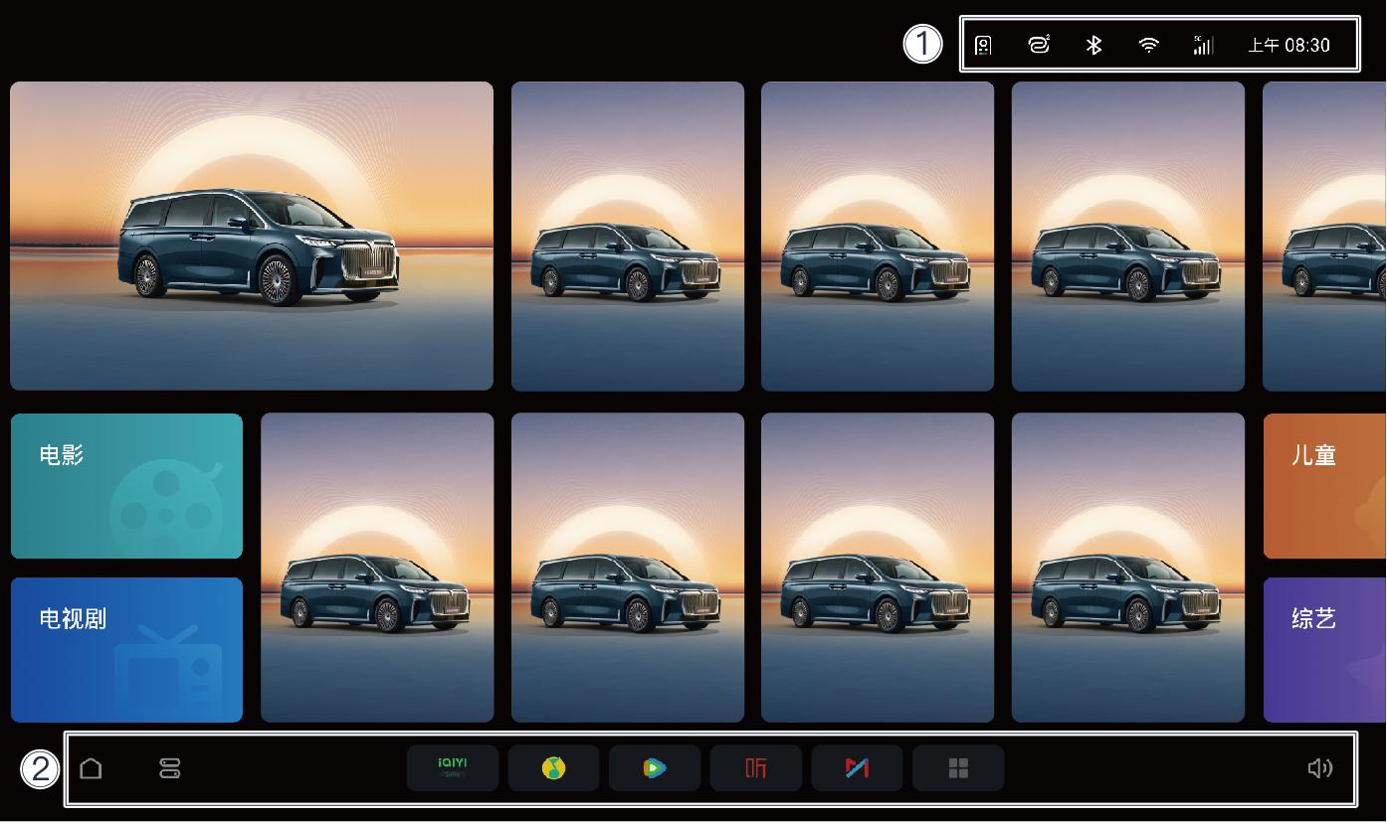Open the Tencent Video app

point(655,768)
